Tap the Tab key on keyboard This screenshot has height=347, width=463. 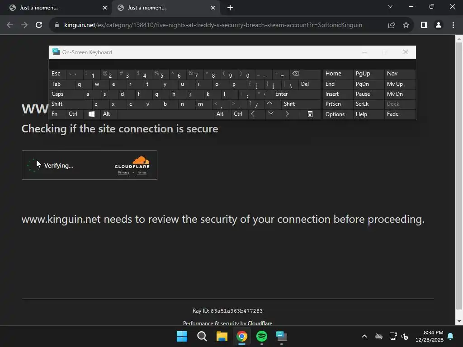(x=61, y=84)
